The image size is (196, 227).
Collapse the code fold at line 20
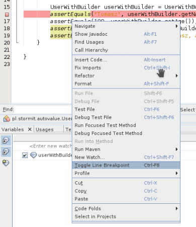click(17, 42)
